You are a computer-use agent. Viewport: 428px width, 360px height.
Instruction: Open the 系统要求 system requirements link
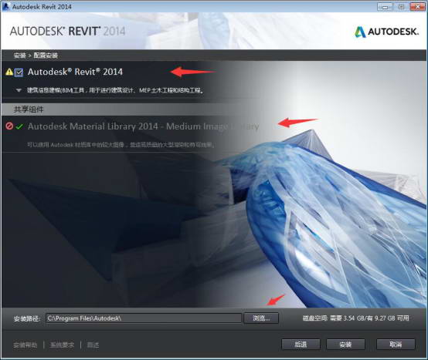[x=62, y=345]
